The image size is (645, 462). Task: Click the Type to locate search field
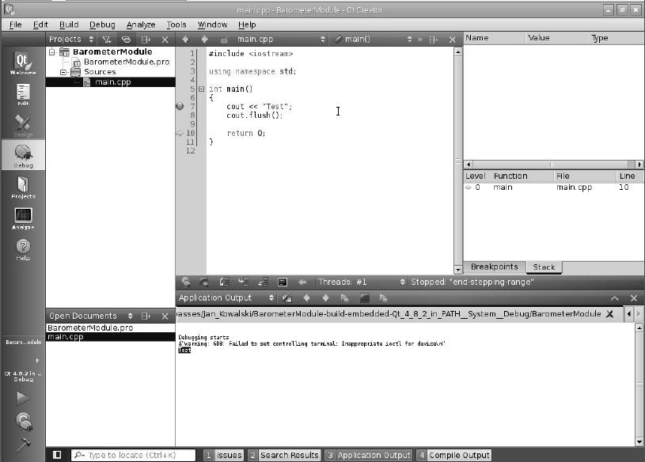point(133,455)
